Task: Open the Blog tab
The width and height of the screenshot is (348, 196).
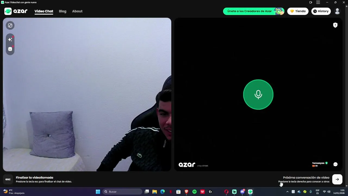Action: pos(63,11)
